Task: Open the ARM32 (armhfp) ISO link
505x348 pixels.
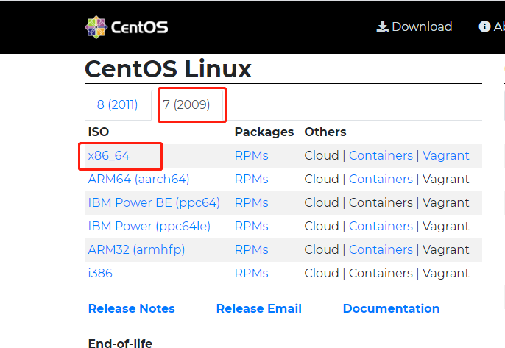Action: click(136, 249)
